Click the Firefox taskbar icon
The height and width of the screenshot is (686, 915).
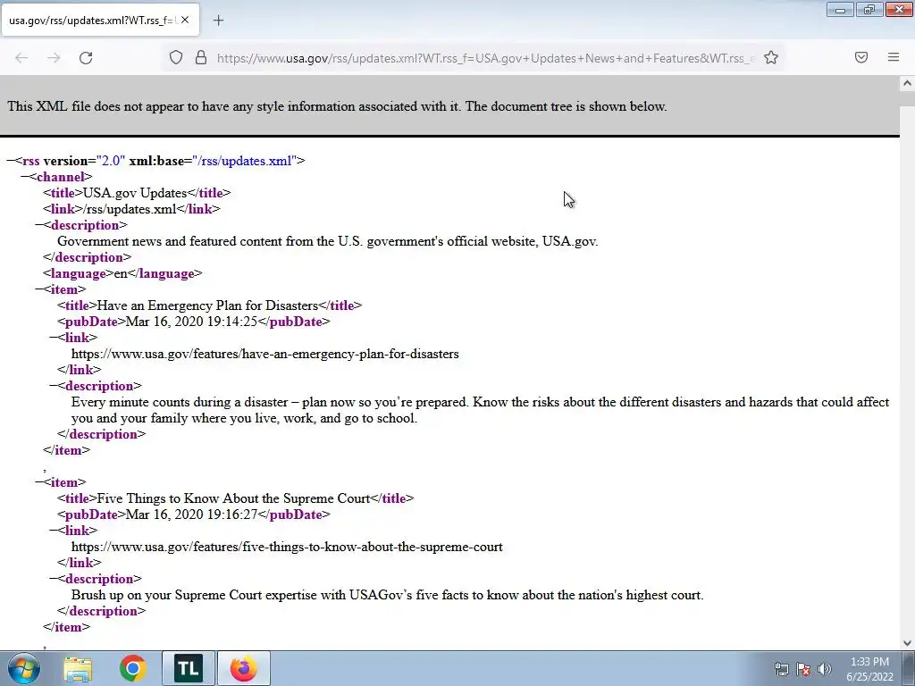tap(243, 668)
